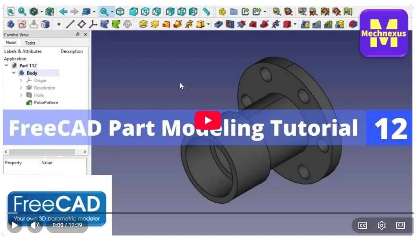Click the video progress bar

(x=210, y=213)
